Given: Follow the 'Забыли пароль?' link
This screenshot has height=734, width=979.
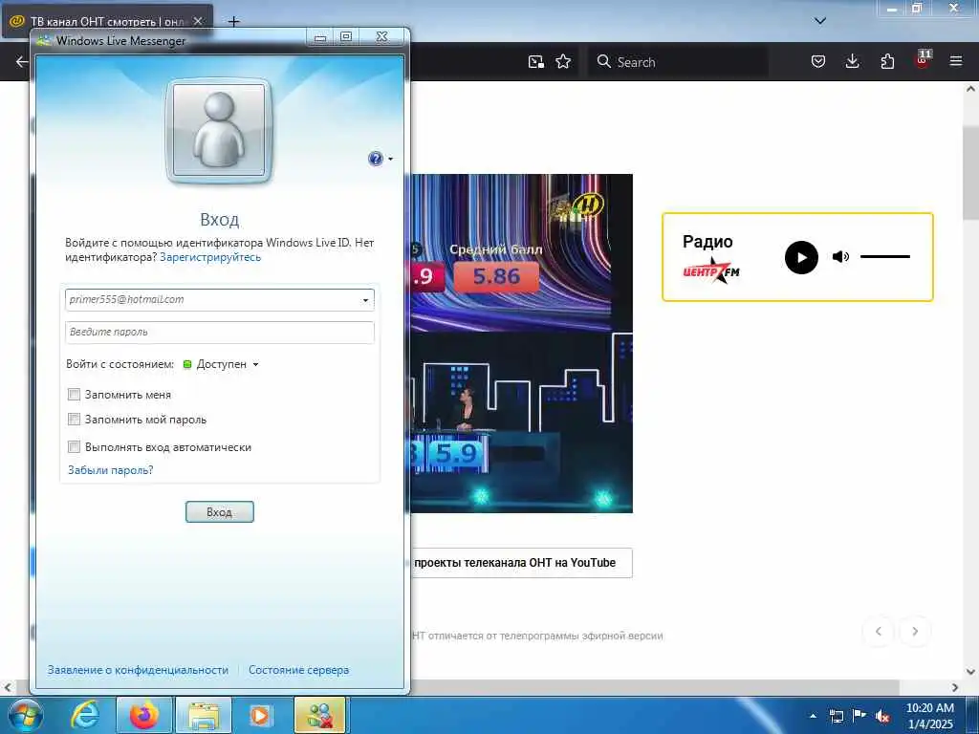Looking at the screenshot, I should point(111,470).
